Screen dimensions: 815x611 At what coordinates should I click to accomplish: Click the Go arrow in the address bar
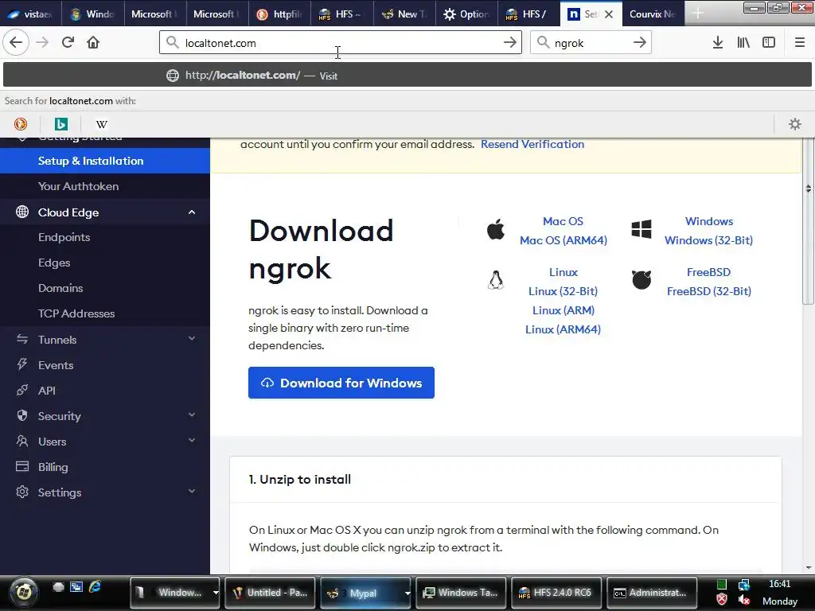(x=510, y=43)
